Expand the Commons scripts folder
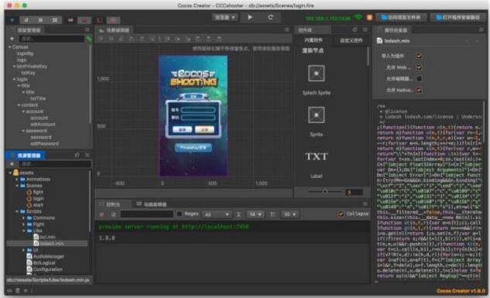The width and height of the screenshot is (490, 298). tap(24, 218)
